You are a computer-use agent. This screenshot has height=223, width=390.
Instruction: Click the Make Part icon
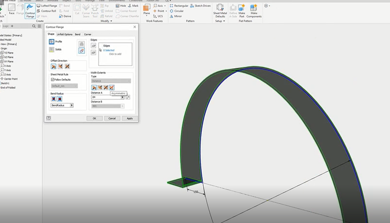tap(242, 11)
